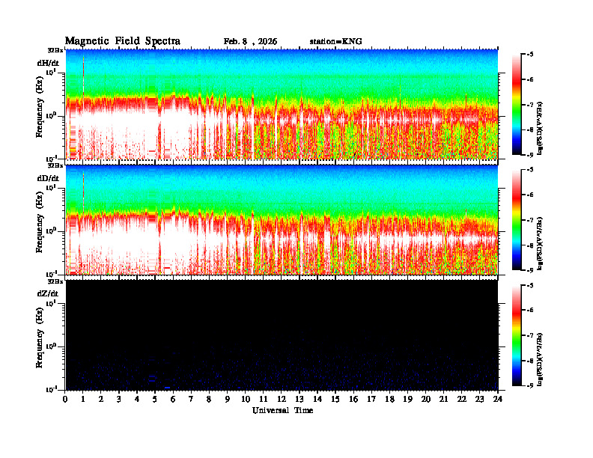The width and height of the screenshot is (593, 458).
Task: Click hour tick label "16" on time axis
Action: tap(353, 400)
